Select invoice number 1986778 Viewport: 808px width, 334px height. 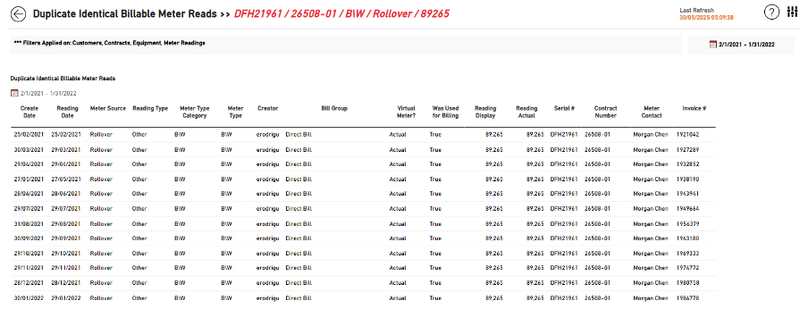tap(687, 298)
